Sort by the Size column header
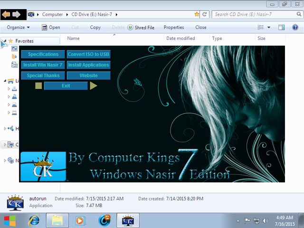304x228 pixels. click(261, 38)
